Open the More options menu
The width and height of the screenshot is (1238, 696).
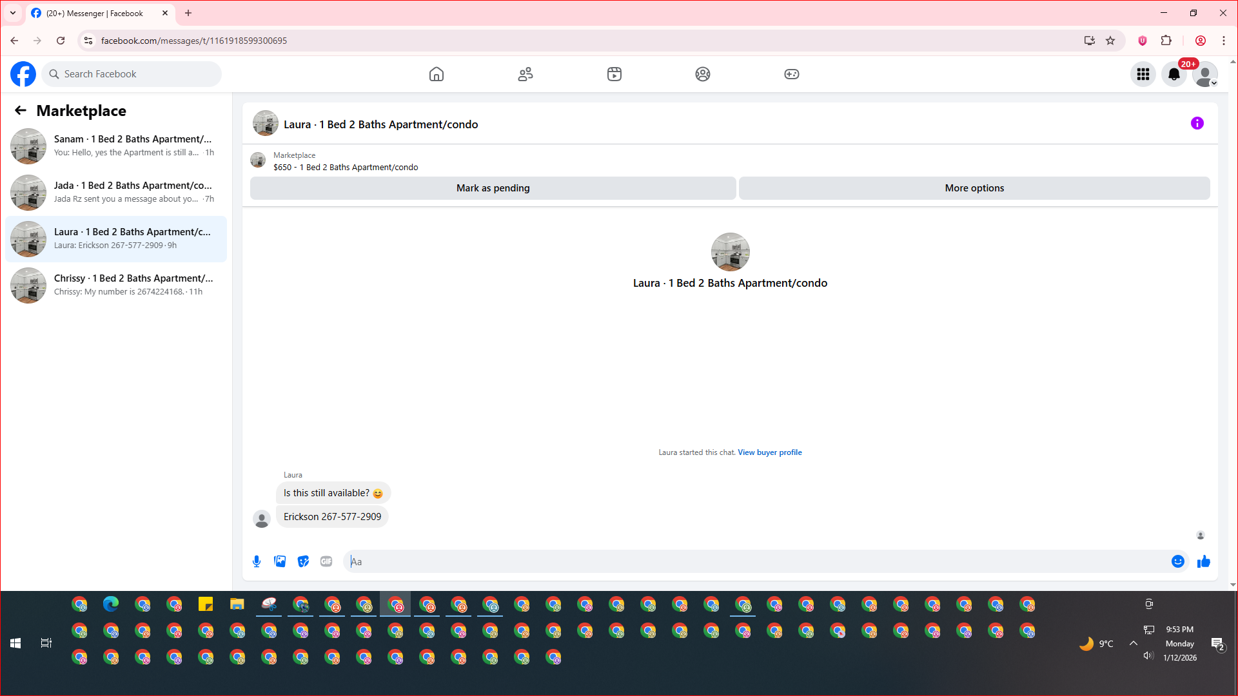(x=974, y=188)
